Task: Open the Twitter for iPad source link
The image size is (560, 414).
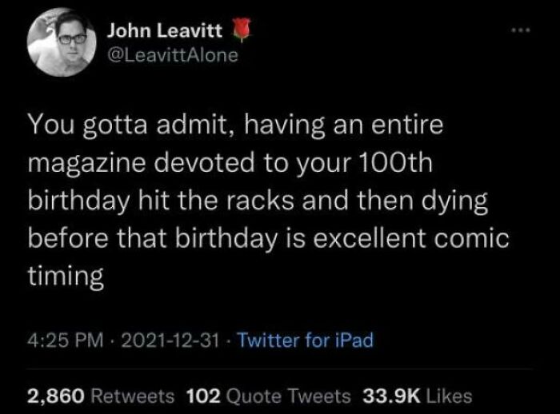Action: (x=308, y=340)
